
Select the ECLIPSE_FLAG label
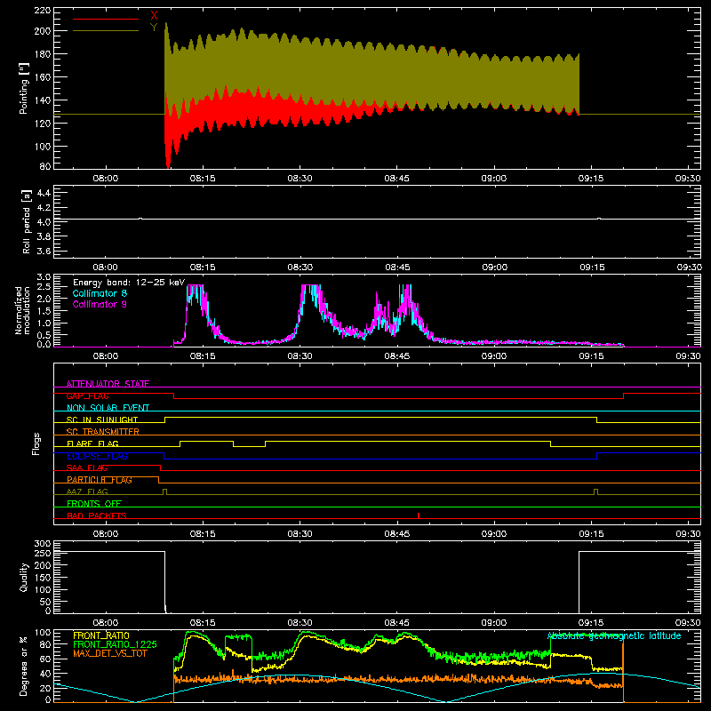[x=97, y=456]
